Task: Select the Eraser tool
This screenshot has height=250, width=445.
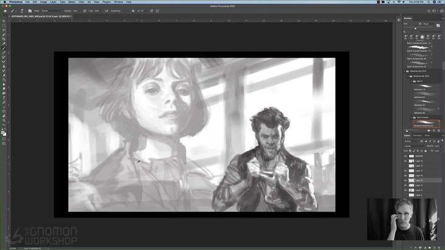Action: pyautogui.click(x=4, y=75)
